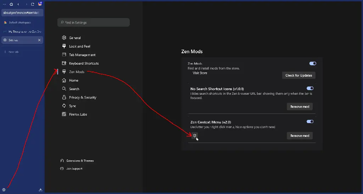This screenshot has width=363, height=194.
Task: Click the back navigation arrow
Action: (18, 4)
